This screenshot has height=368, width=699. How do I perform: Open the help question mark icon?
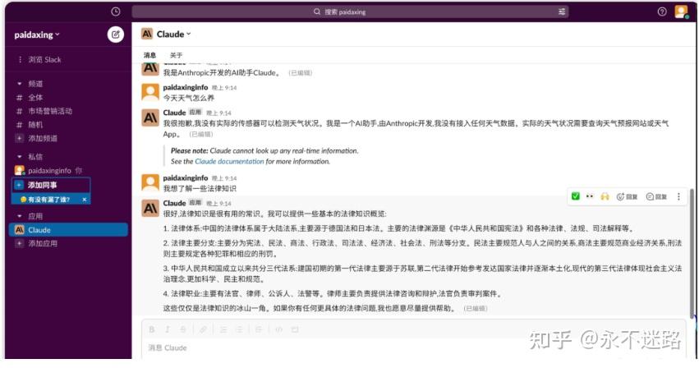pos(662,11)
